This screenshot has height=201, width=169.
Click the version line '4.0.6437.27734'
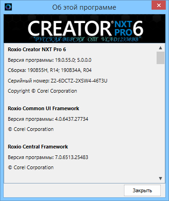[72, 119]
